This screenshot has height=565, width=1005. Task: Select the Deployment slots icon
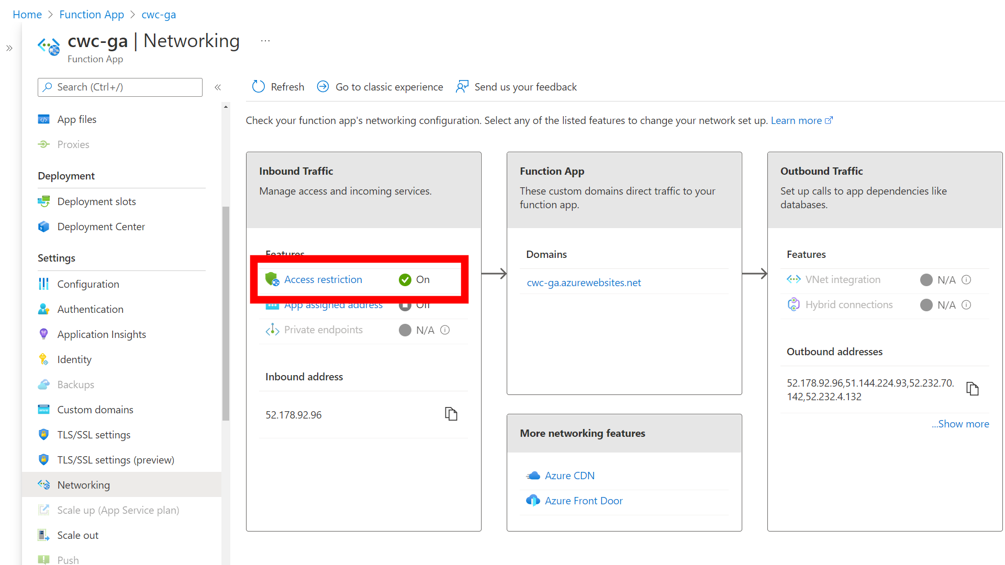44,201
